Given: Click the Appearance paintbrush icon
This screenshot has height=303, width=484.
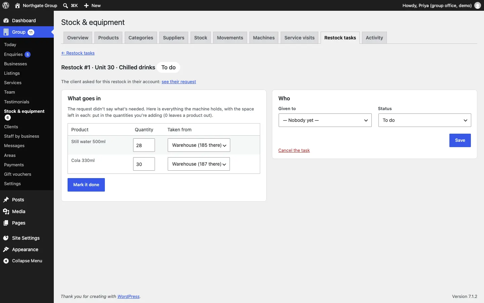Looking at the screenshot, I should point(6,249).
